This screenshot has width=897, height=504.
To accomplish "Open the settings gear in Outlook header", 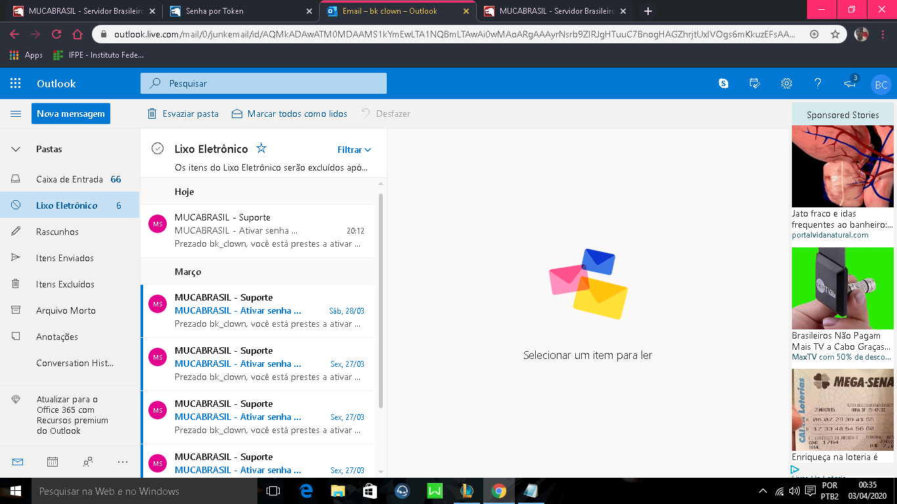I will coord(786,83).
